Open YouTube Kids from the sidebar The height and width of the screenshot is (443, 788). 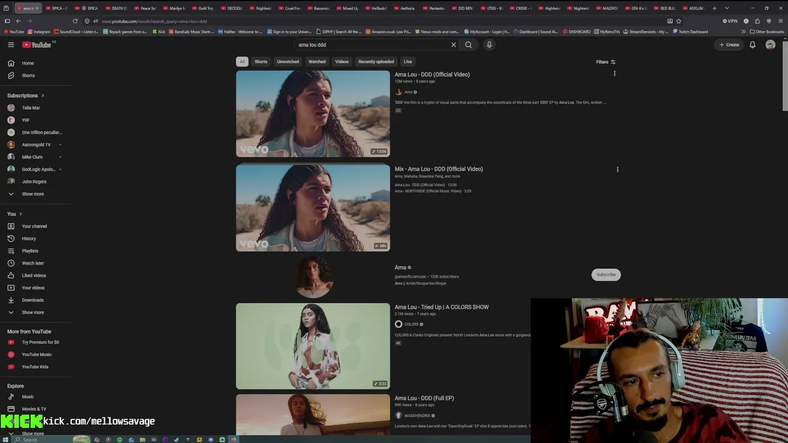[36, 367]
